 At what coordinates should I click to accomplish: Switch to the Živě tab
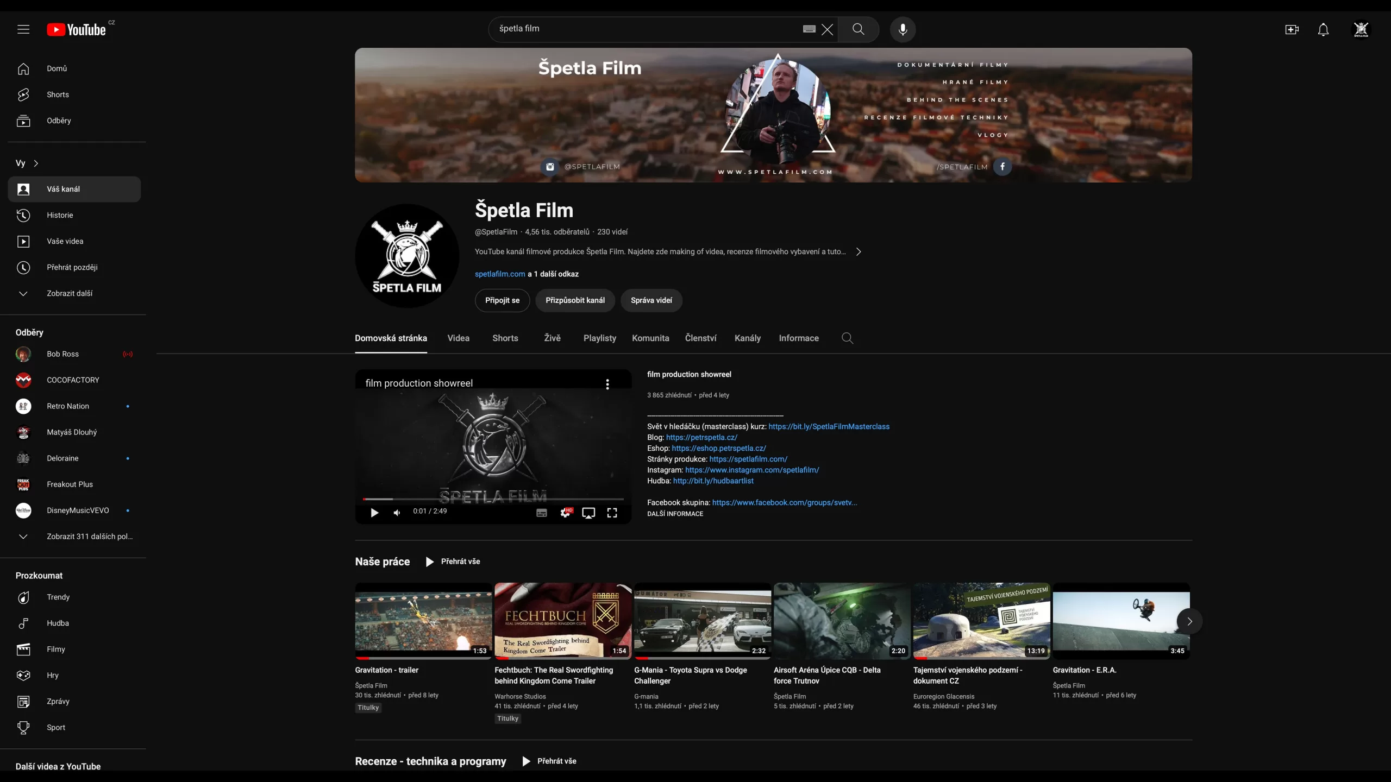click(x=552, y=338)
